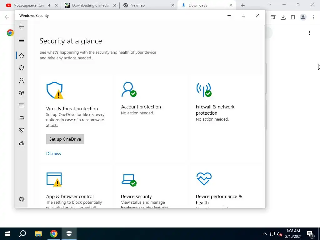Toggle Chrome side panel
The height and width of the screenshot is (240, 320).
tap(293, 17)
